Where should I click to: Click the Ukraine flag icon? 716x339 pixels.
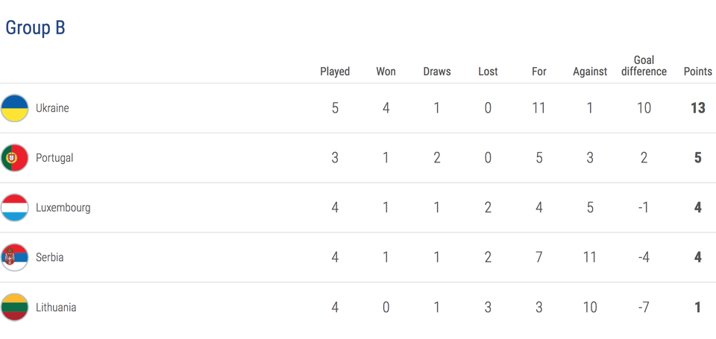[x=15, y=108]
